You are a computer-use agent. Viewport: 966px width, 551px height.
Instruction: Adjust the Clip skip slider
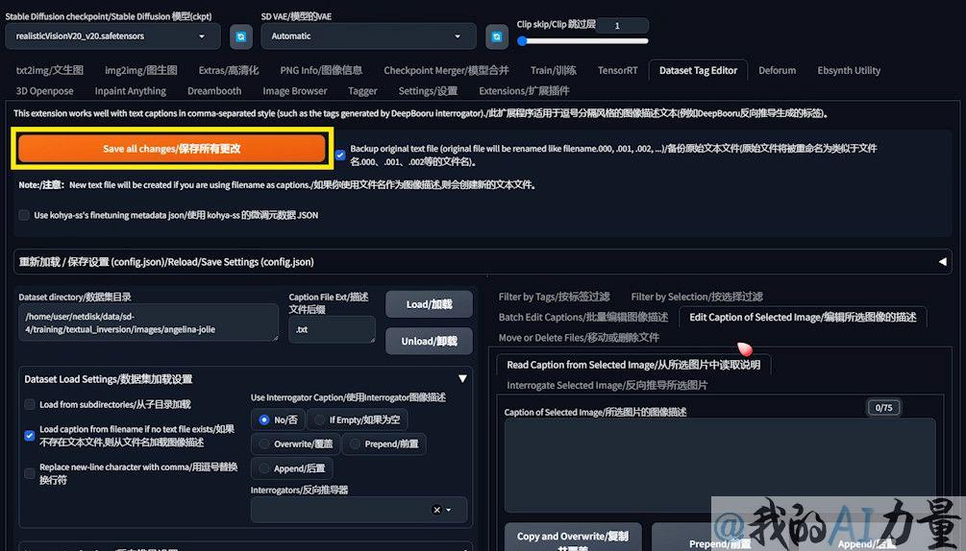(582, 41)
